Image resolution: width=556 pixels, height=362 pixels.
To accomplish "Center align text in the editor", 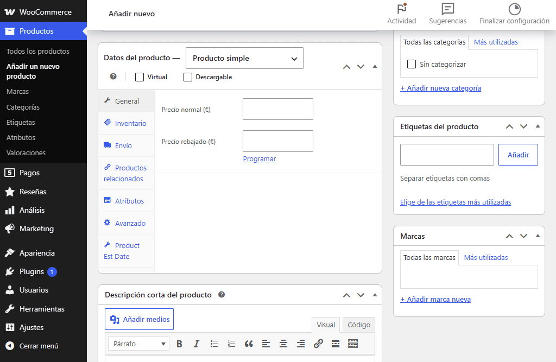I will [x=283, y=344].
